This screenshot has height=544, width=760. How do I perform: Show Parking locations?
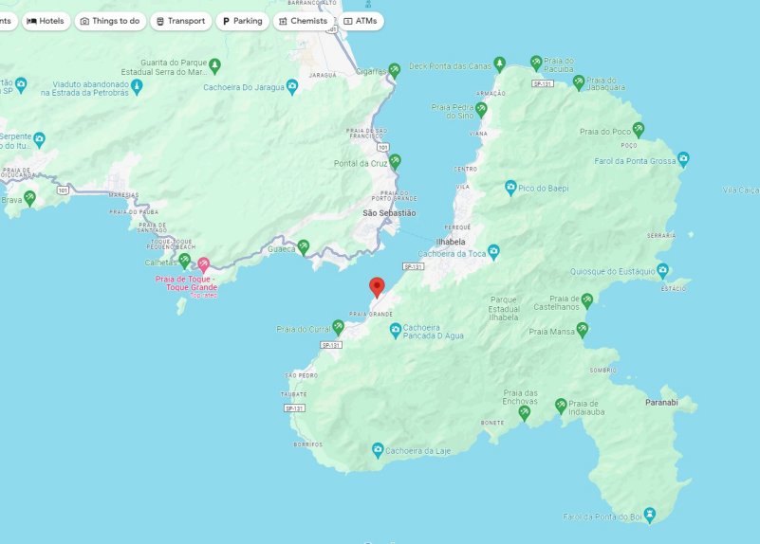click(x=242, y=21)
